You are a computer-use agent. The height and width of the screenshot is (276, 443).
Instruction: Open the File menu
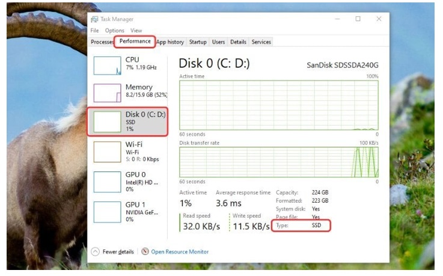95,30
